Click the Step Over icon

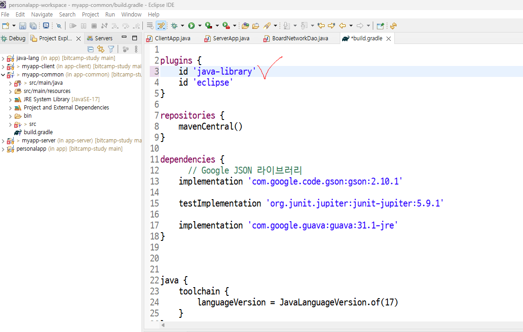[125, 26]
